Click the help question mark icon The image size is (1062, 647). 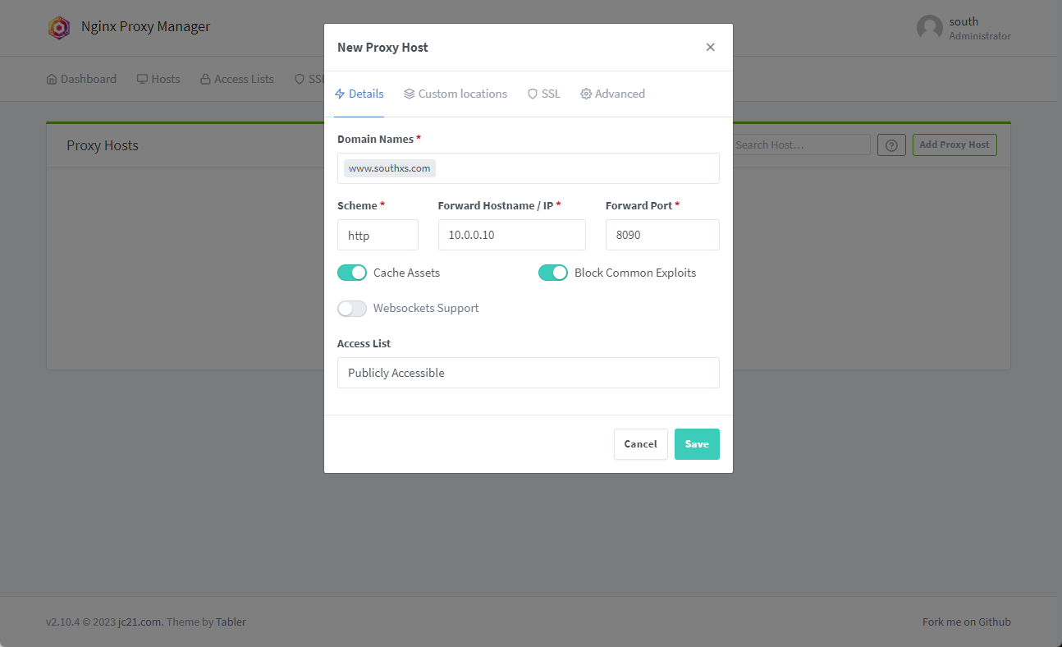891,145
